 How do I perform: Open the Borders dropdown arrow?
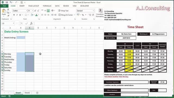(28, 15)
